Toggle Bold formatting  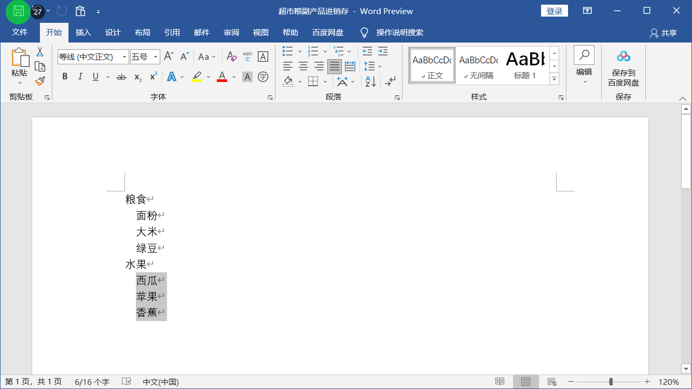pos(65,77)
